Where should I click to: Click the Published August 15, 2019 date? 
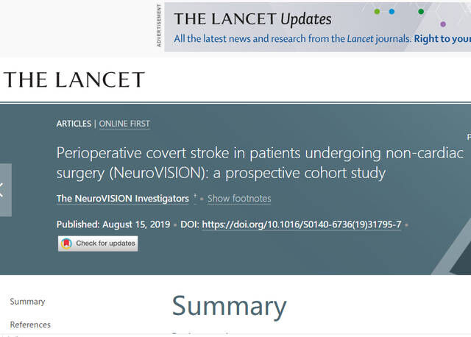click(113, 224)
